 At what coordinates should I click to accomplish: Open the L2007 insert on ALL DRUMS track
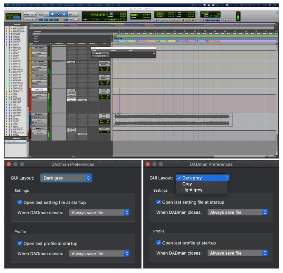coord(72,62)
